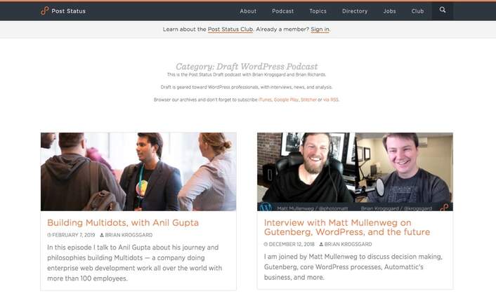The image size is (496, 303).
Task: Click the clock icon beside December 12, 2018
Action: [x=266, y=244]
